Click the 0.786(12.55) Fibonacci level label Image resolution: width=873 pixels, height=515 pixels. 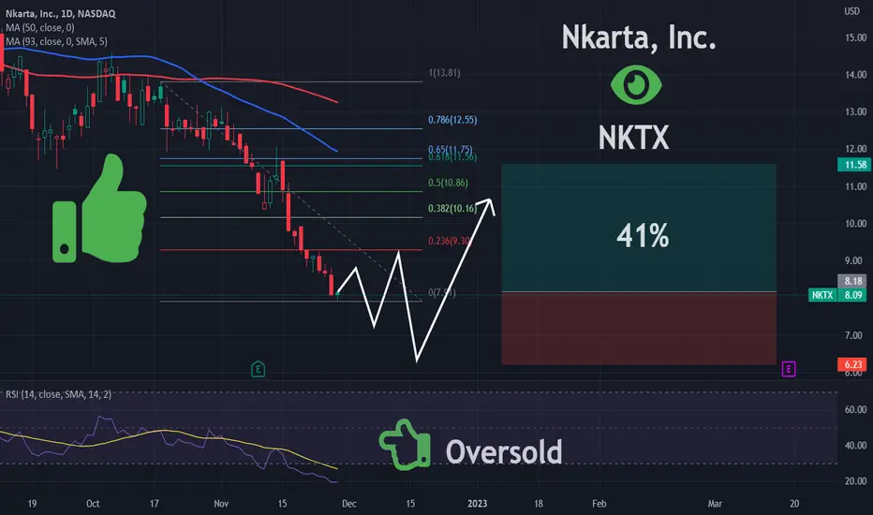[x=452, y=120]
